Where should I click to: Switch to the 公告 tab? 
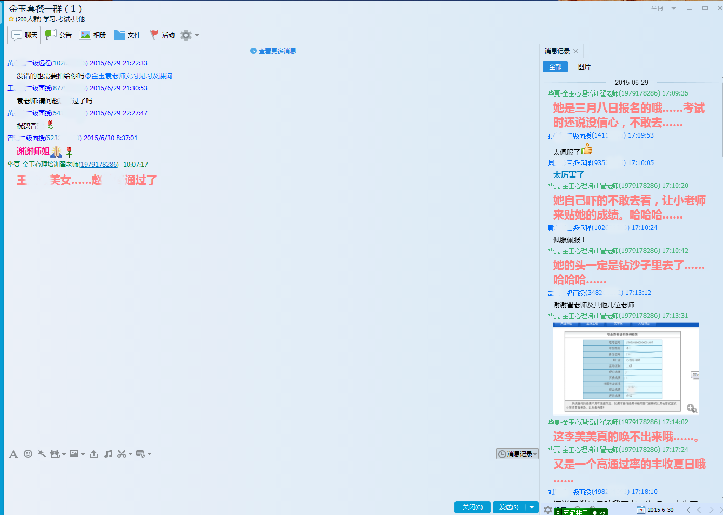pyautogui.click(x=59, y=35)
